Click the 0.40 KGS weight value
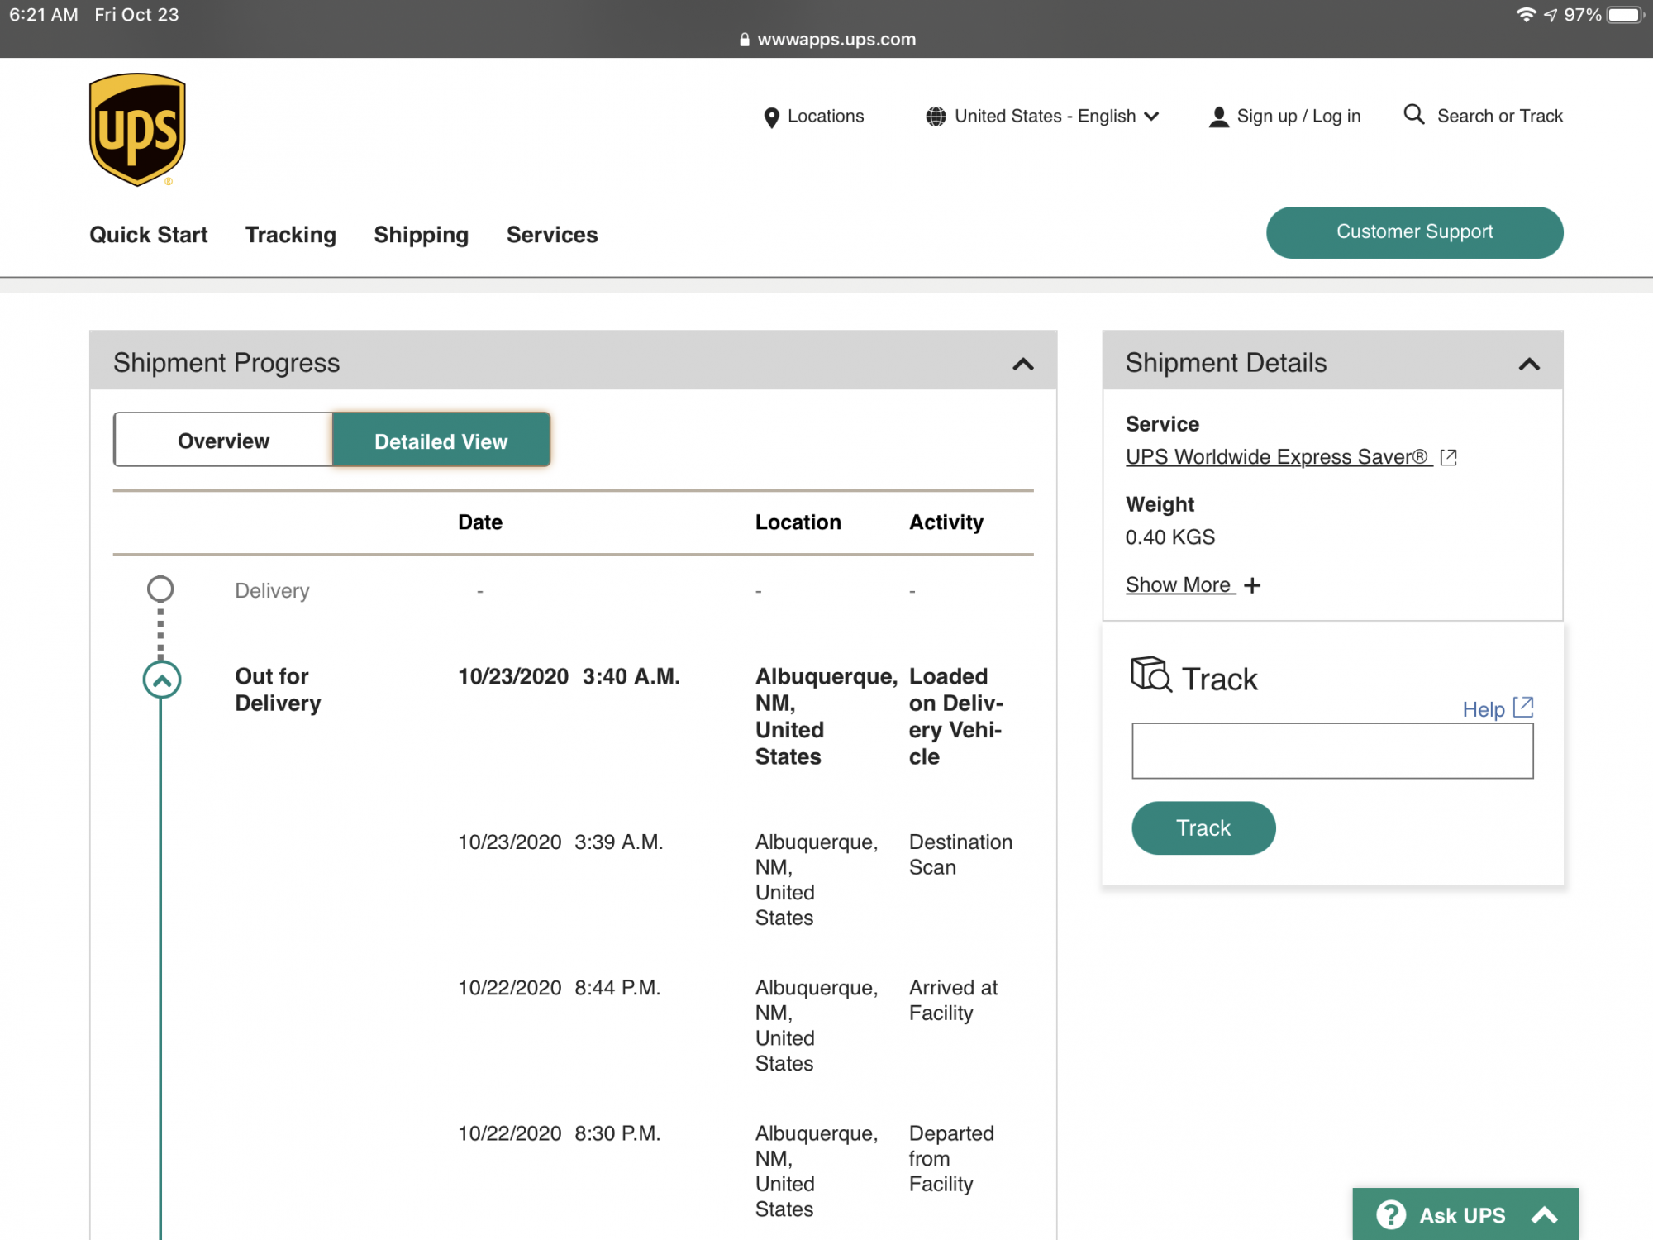This screenshot has width=1653, height=1240. pyautogui.click(x=1170, y=537)
